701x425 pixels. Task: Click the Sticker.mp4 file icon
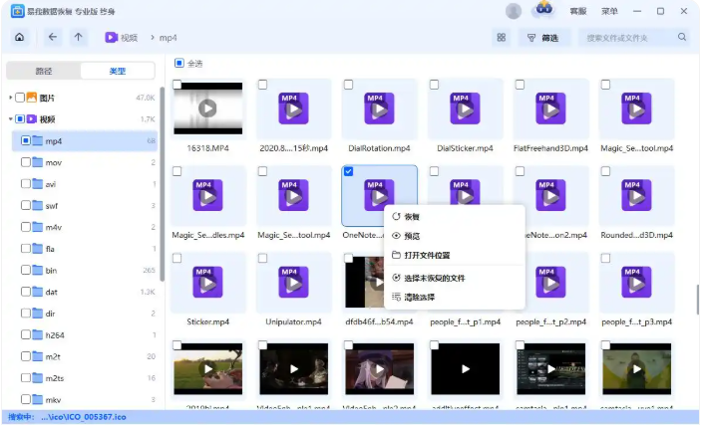(207, 282)
